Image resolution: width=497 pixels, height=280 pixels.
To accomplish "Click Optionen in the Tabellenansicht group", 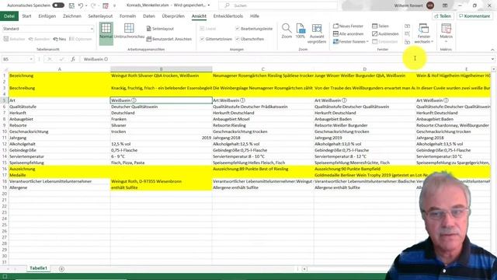I will [x=81, y=39].
